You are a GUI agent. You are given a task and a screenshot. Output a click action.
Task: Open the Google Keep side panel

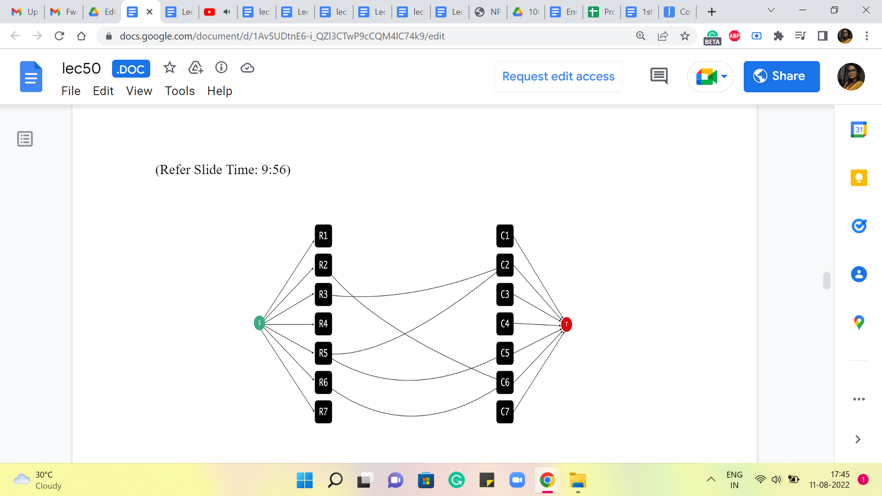tap(859, 178)
